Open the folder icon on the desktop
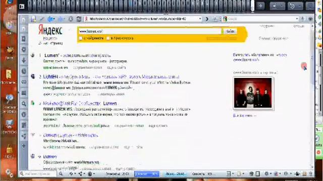Screen dimensions: 323x181 pos(9,74)
